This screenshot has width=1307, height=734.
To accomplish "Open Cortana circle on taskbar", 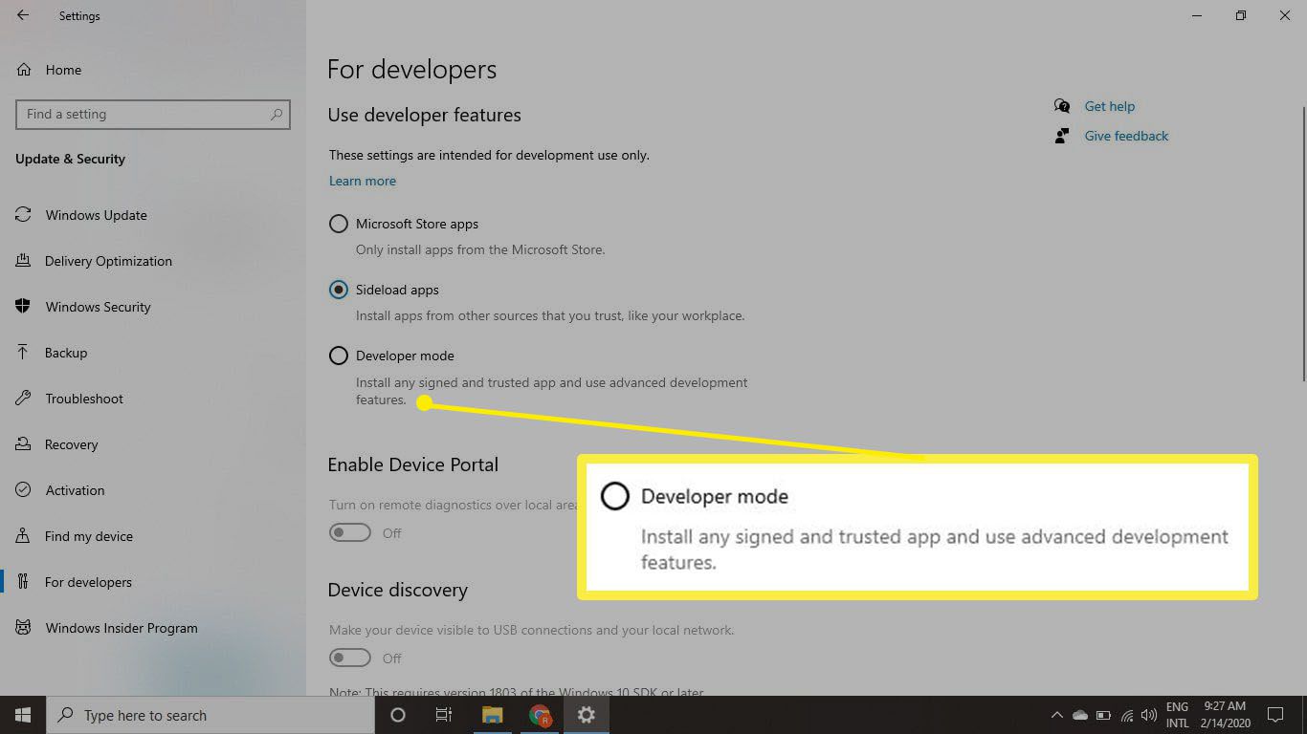I will (398, 715).
